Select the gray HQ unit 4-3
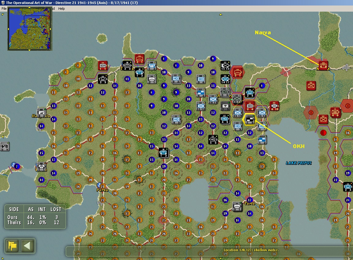This screenshot has width=353, height=260. coord(176,120)
